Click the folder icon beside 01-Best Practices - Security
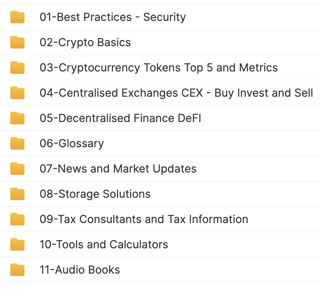Image resolution: width=320 pixels, height=289 pixels. click(x=17, y=17)
